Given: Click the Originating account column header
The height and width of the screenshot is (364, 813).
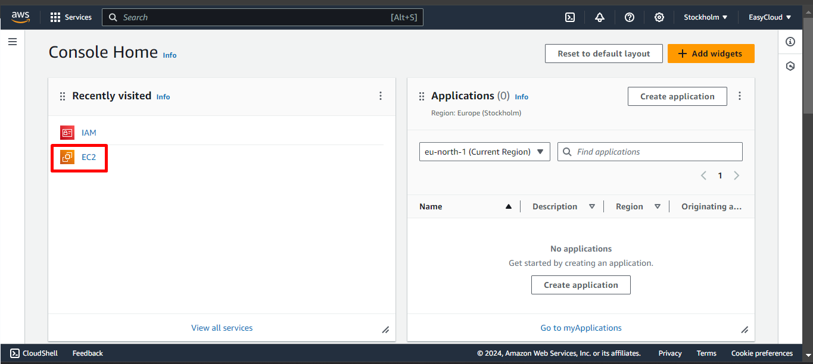Looking at the screenshot, I should [711, 206].
